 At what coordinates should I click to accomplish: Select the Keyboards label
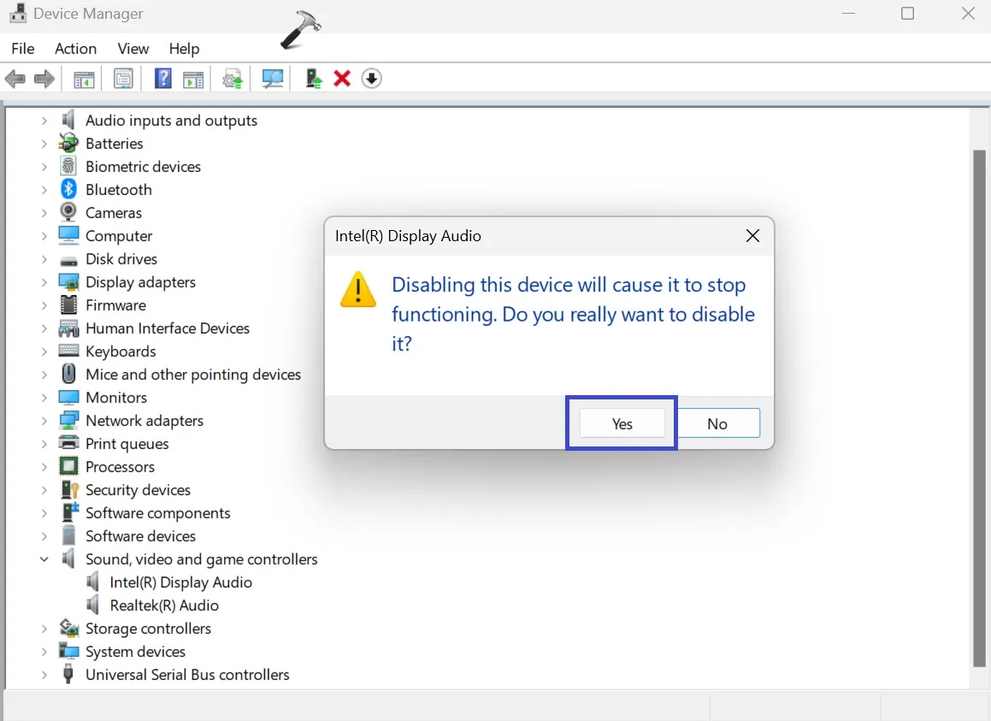(x=121, y=351)
